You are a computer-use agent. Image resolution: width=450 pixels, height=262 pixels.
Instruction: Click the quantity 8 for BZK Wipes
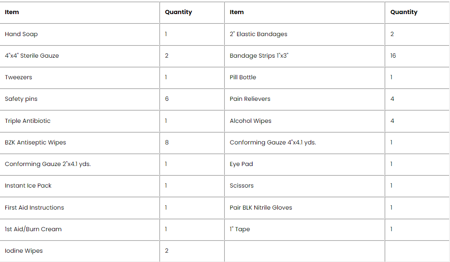click(167, 143)
